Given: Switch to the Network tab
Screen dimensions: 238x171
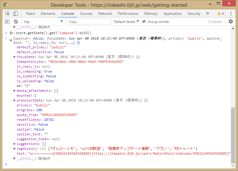Looking at the screenshot, I should (105, 14).
